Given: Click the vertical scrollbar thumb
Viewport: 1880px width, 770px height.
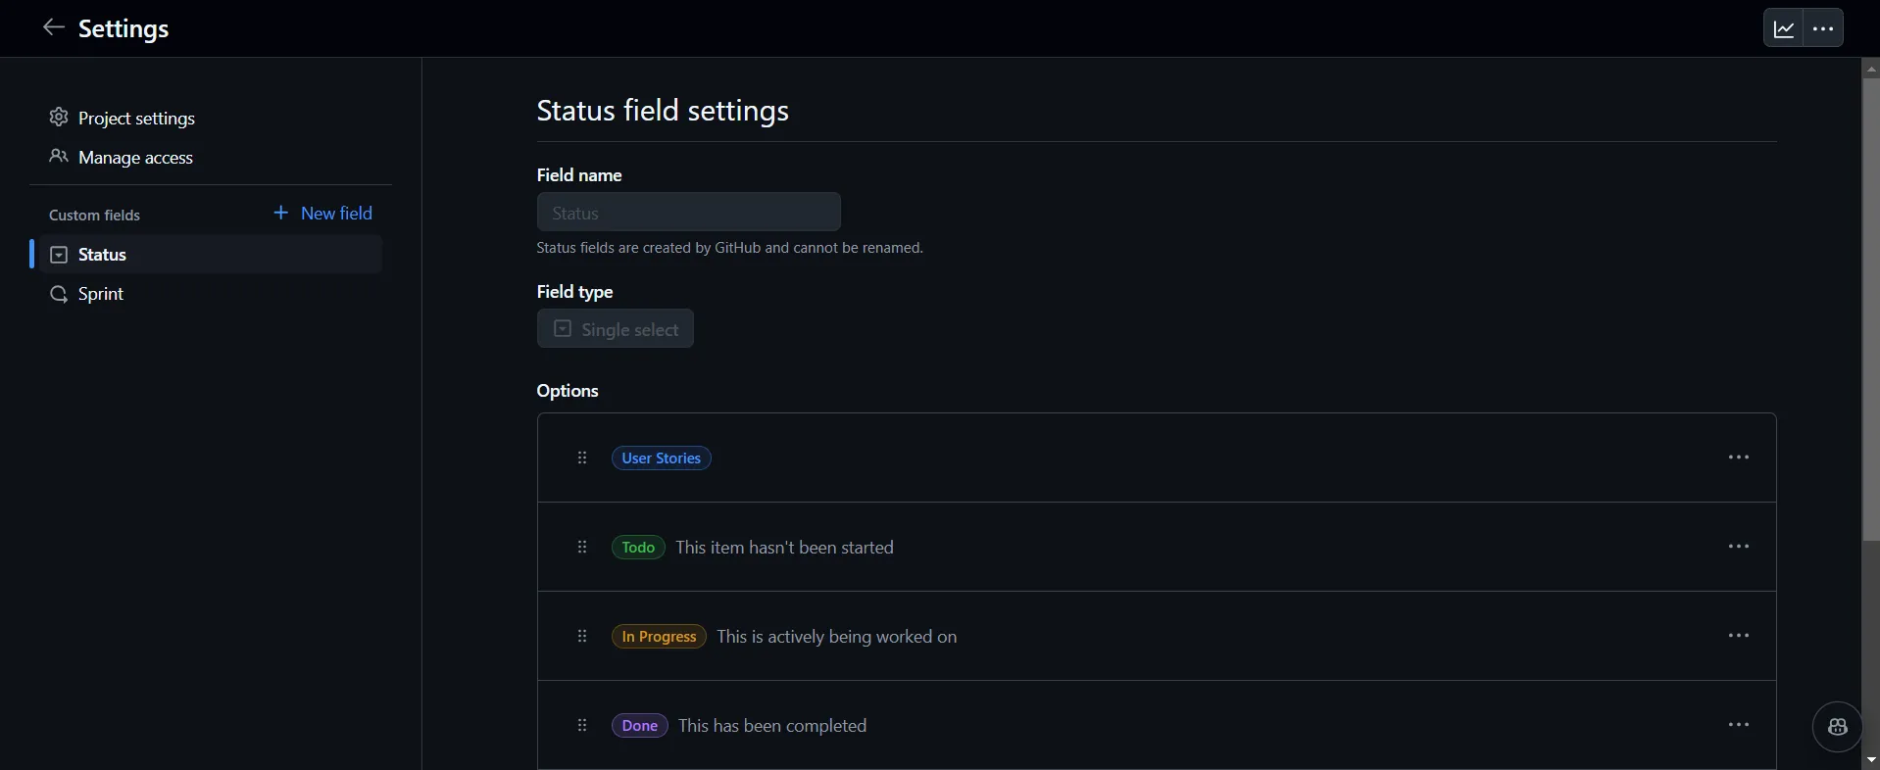Looking at the screenshot, I should tap(1871, 309).
